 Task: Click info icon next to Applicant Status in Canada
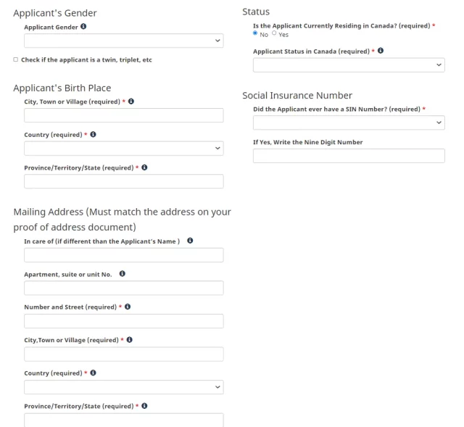[x=381, y=51]
